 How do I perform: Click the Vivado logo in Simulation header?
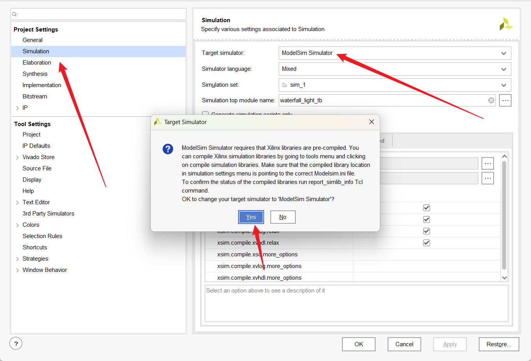pos(506,24)
